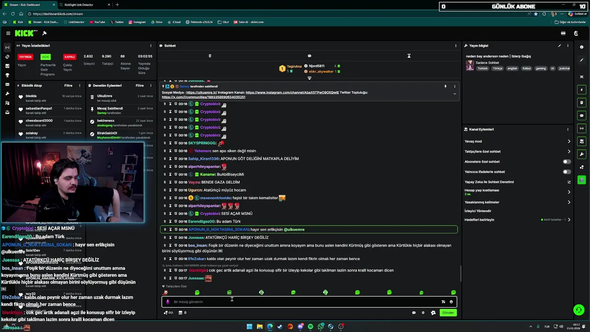Click the chat panel vertical scrollbar
Viewport: 590px width, 332px height.
461,274
